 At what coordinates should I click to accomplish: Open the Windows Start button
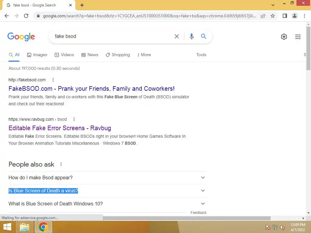[x=7, y=227]
